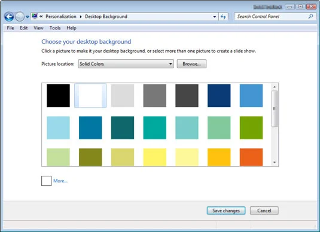
Task: Choose the bright yellow swatch
Action: [x=155, y=157]
